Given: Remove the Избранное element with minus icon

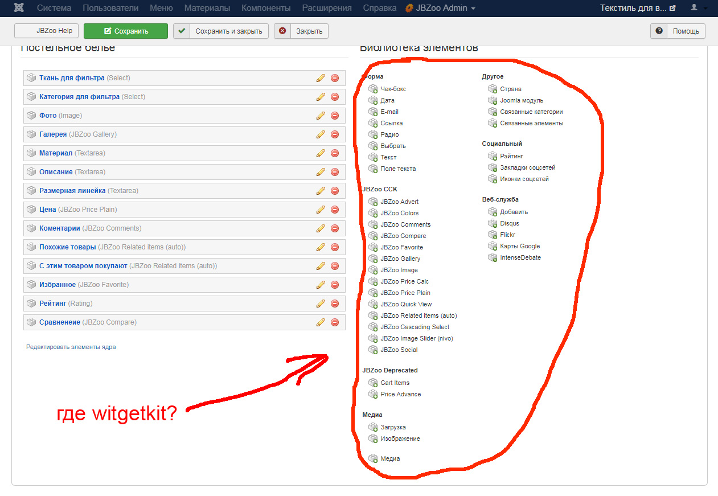Looking at the screenshot, I should pyautogui.click(x=335, y=285).
